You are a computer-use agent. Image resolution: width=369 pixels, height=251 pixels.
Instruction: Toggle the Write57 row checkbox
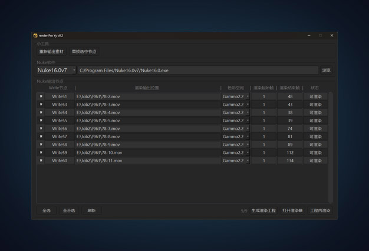41,136
